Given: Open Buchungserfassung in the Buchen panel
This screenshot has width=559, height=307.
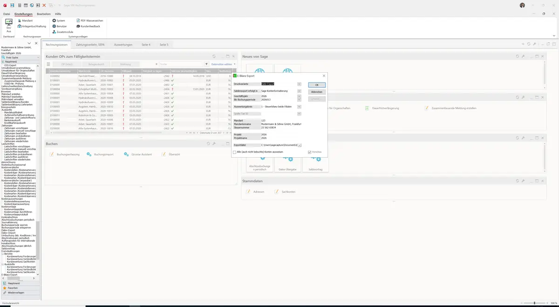Looking at the screenshot, I should pos(65,154).
